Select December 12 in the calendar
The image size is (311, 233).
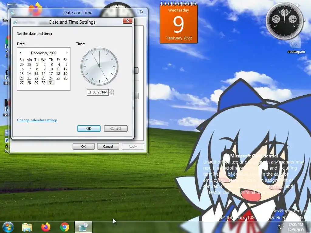point(66,69)
